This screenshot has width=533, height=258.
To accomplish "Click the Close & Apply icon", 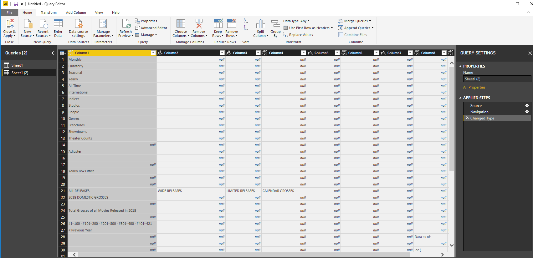I will (x=9, y=24).
